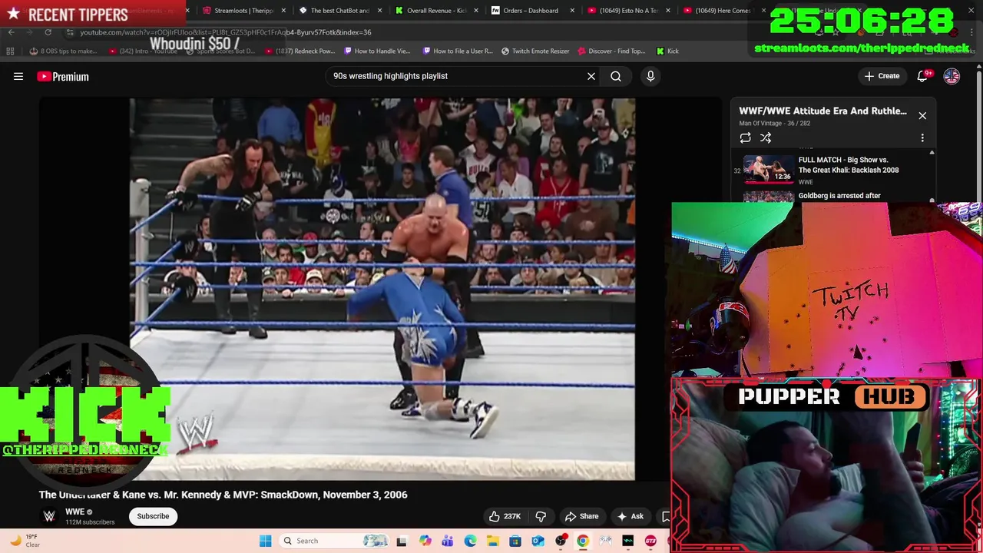Open OBS Studio from taskbar
This screenshot has width=983, height=553.
point(561,541)
